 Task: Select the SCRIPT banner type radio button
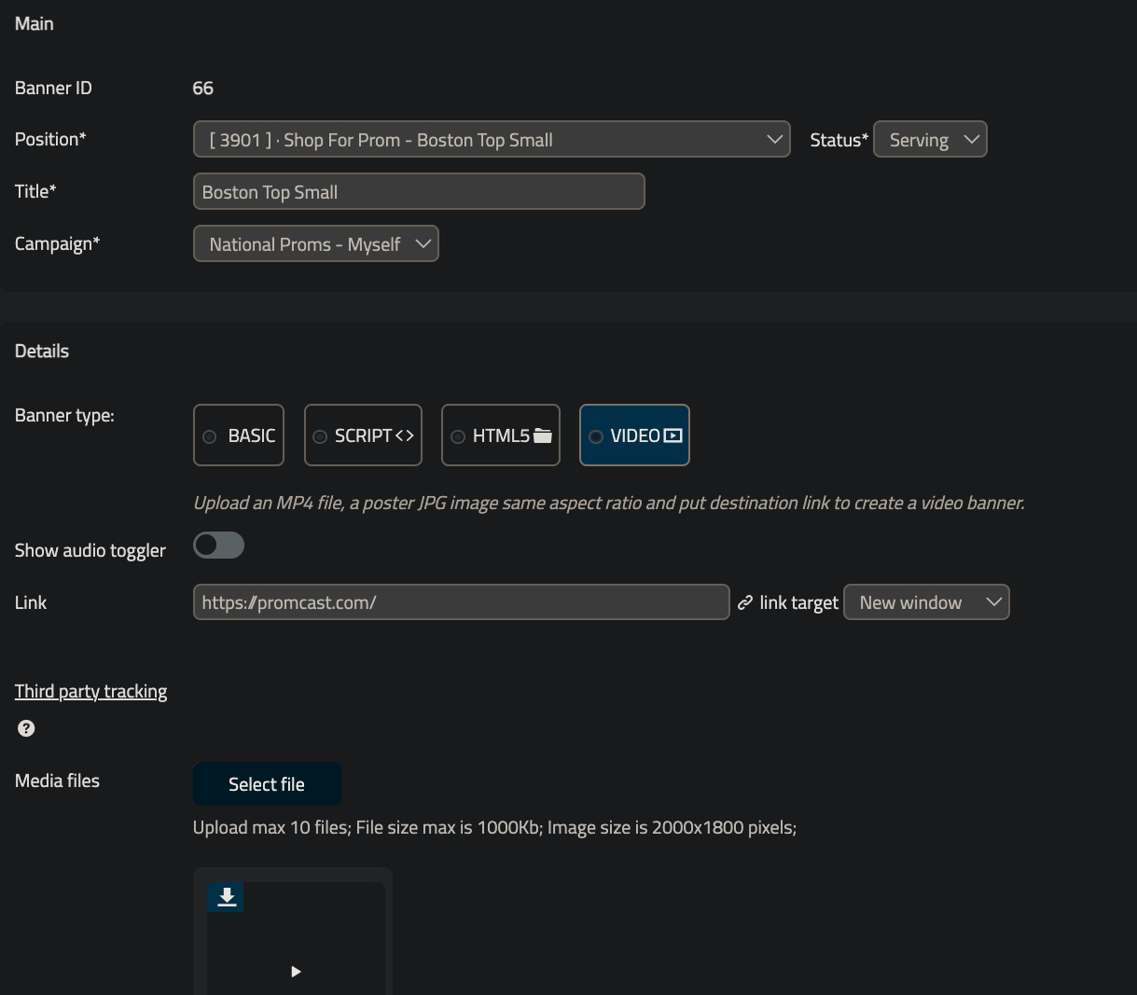320,436
